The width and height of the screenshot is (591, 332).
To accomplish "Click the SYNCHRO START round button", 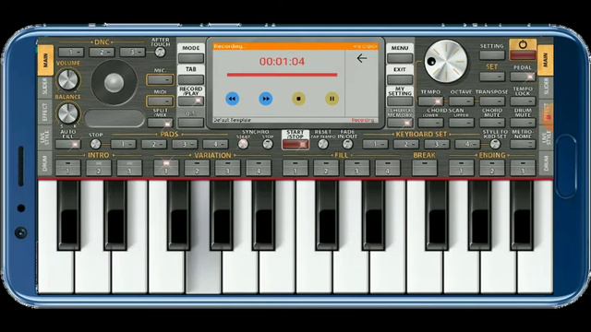I will coord(243,144).
